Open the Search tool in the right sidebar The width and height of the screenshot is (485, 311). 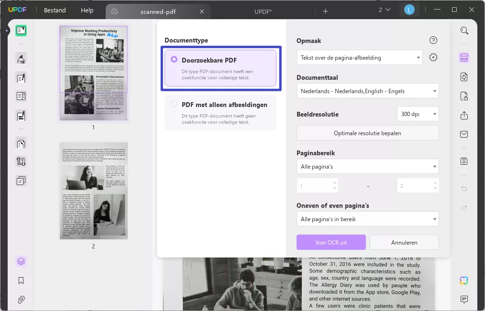point(463,30)
